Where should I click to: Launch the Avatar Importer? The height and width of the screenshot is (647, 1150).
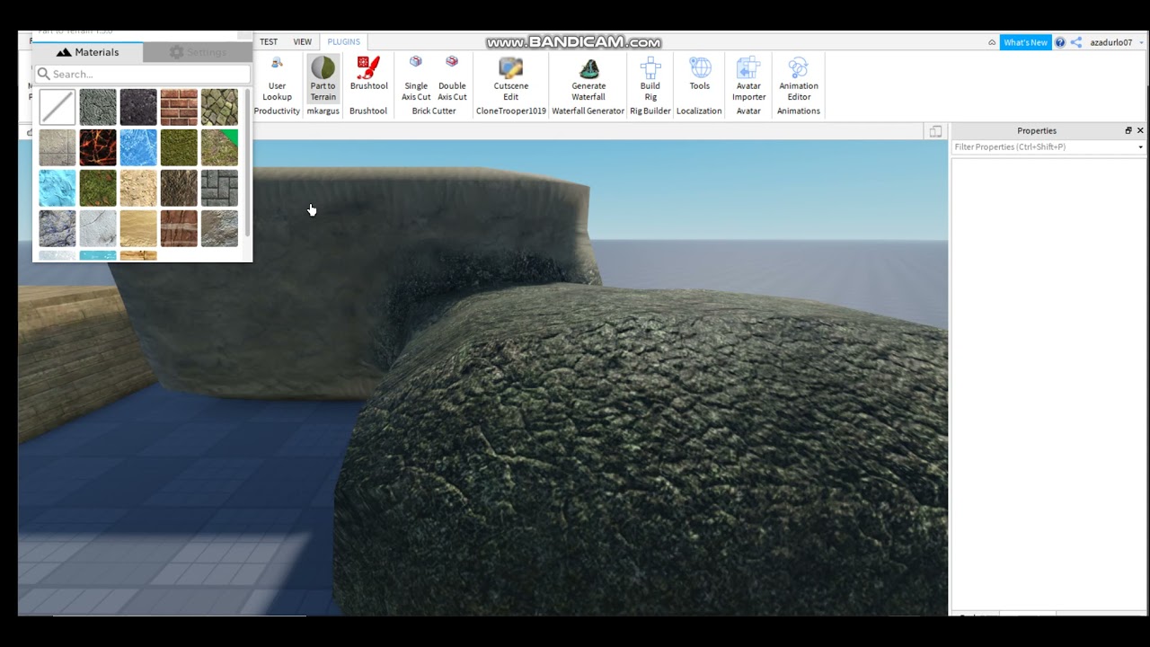[748, 79]
